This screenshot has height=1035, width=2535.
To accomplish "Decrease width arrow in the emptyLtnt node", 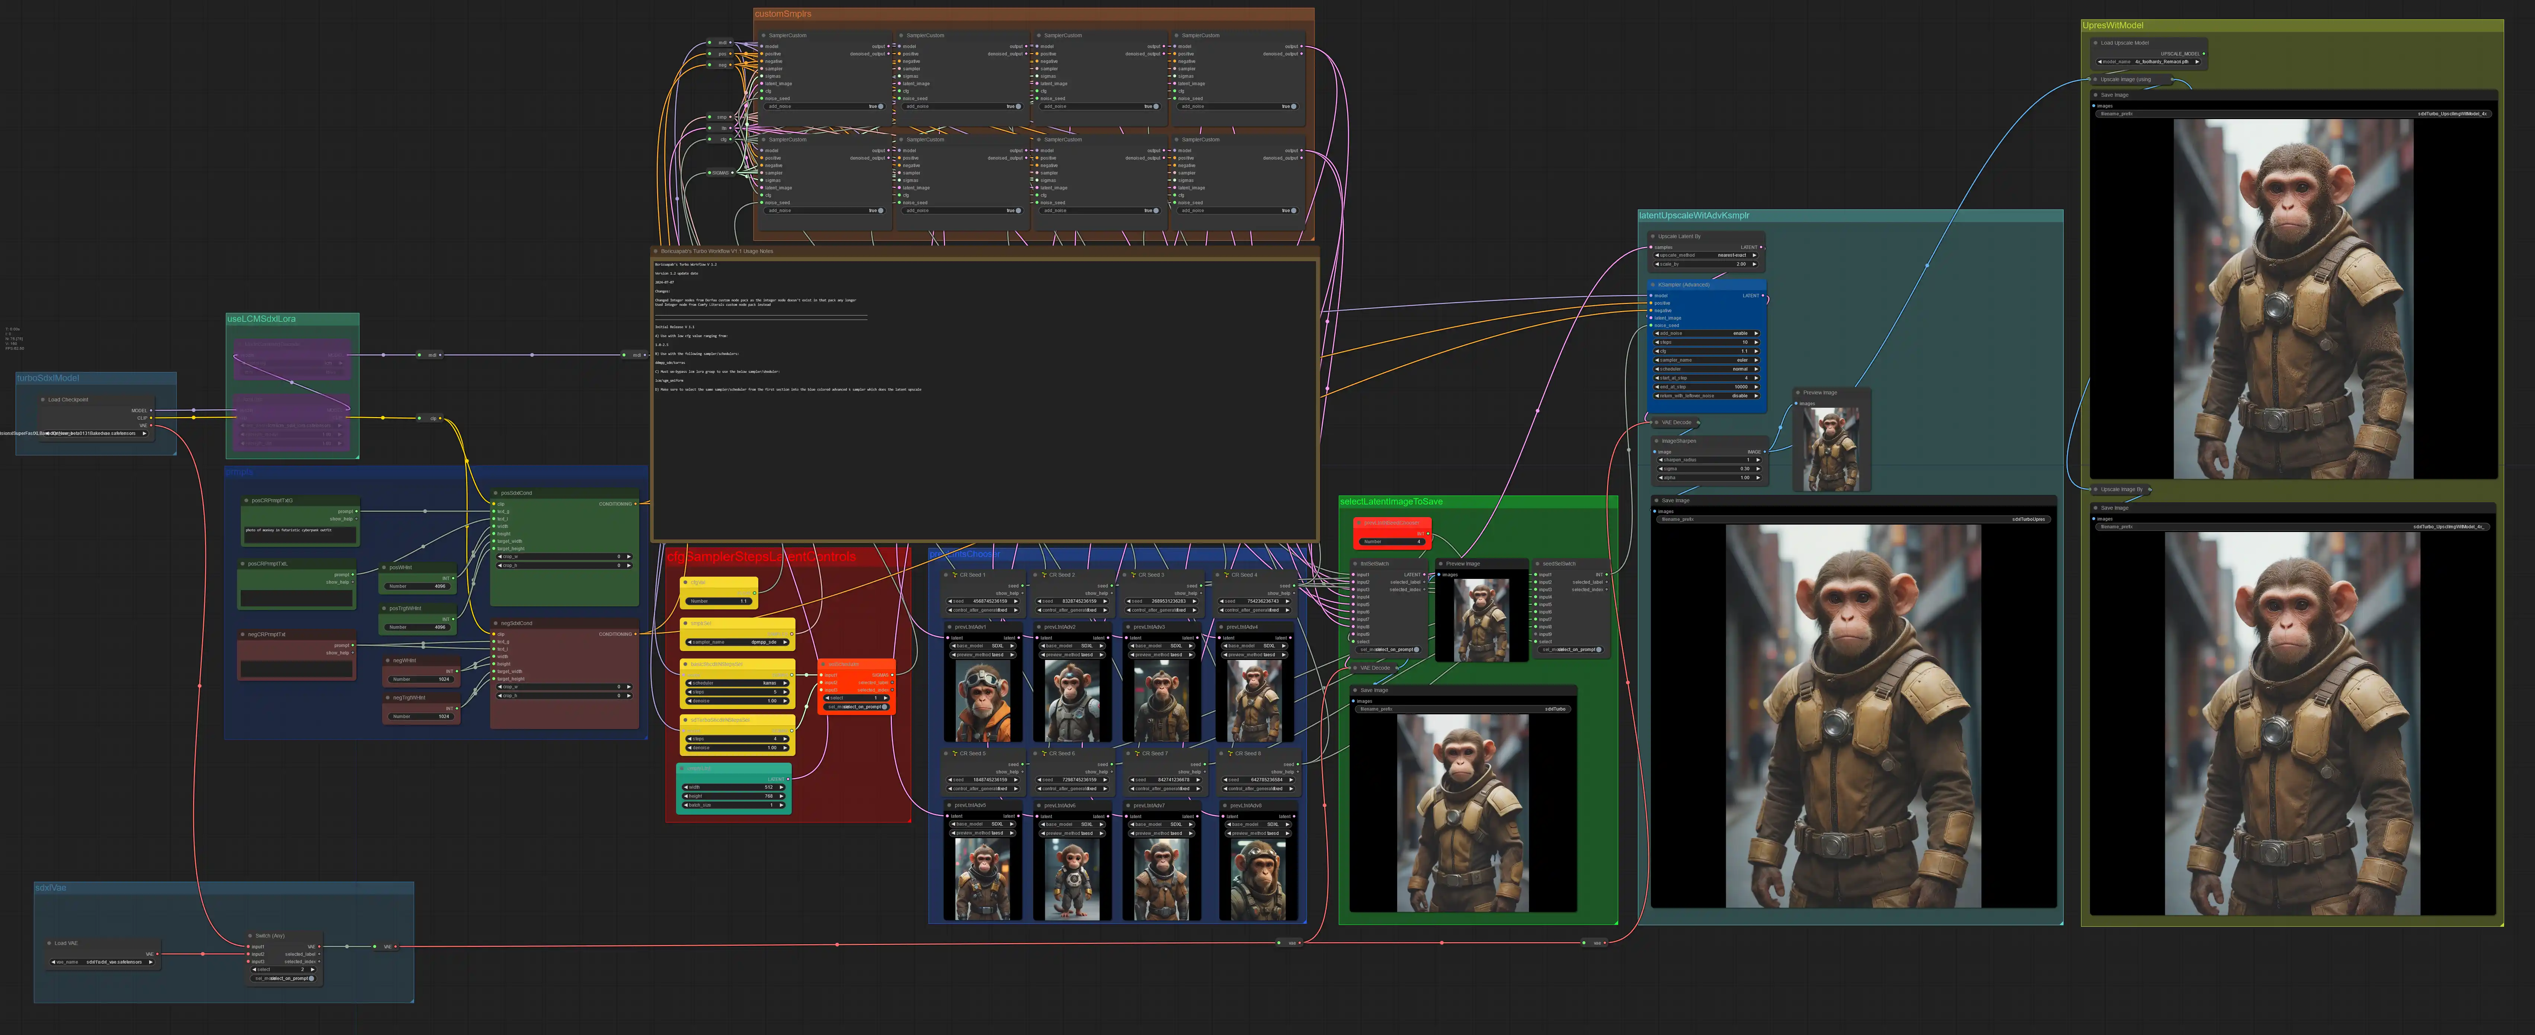I will point(686,787).
